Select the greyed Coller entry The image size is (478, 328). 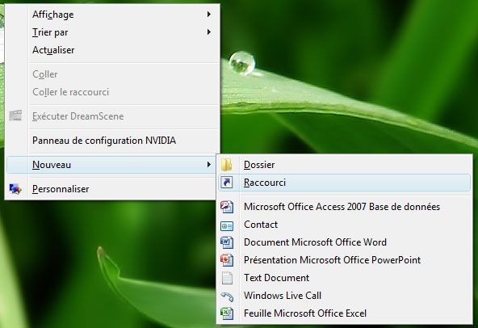[112, 74]
